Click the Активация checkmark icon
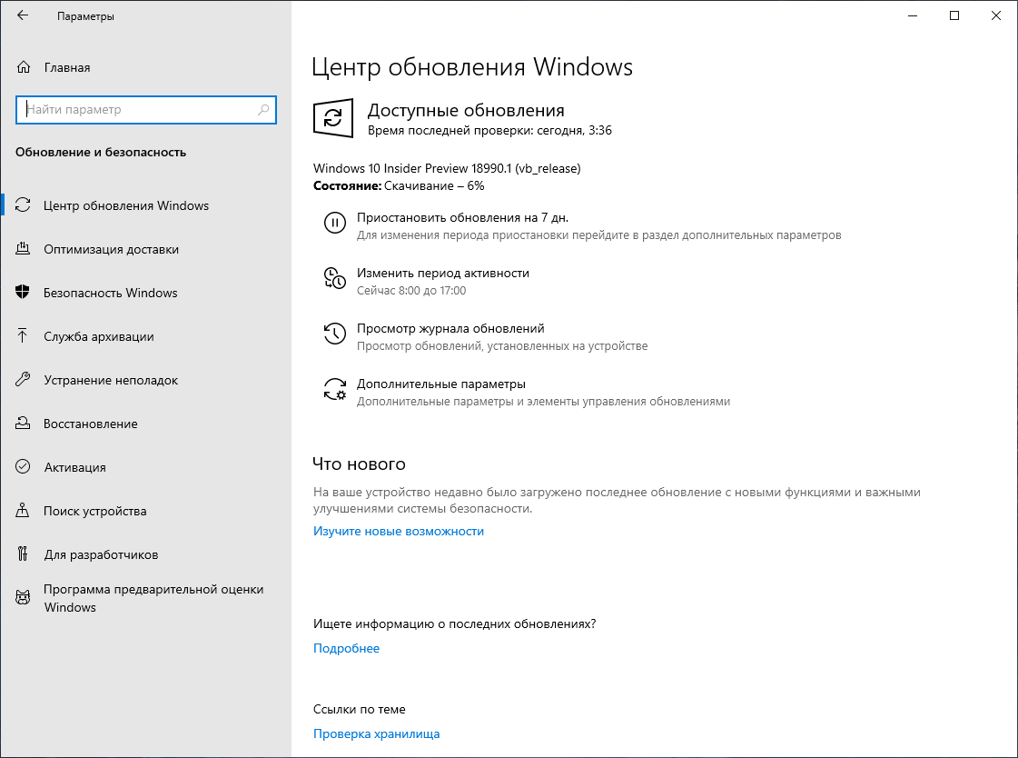 pos(21,467)
